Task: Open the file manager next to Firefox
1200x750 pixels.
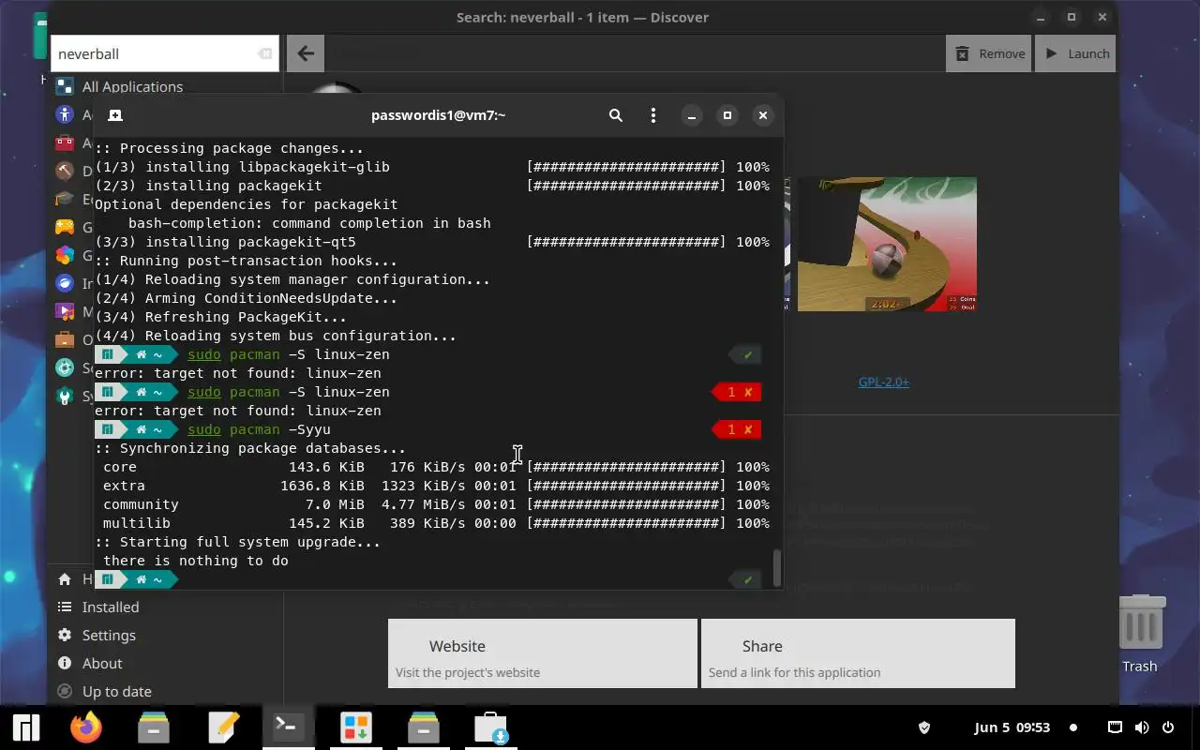Action: click(154, 727)
